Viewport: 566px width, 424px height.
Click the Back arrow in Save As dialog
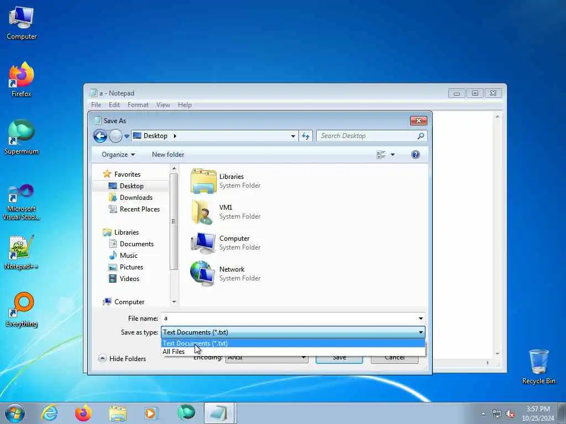point(100,136)
